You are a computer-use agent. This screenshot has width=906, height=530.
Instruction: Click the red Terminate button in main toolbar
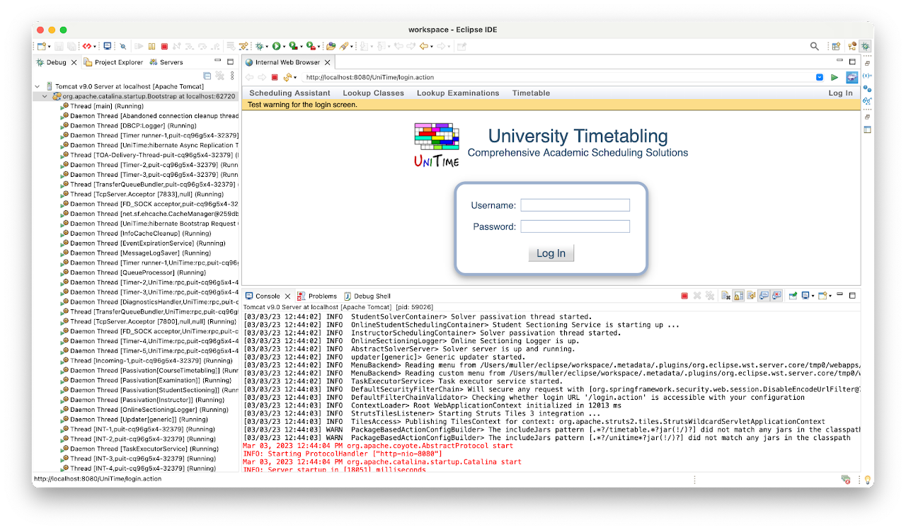coord(164,46)
